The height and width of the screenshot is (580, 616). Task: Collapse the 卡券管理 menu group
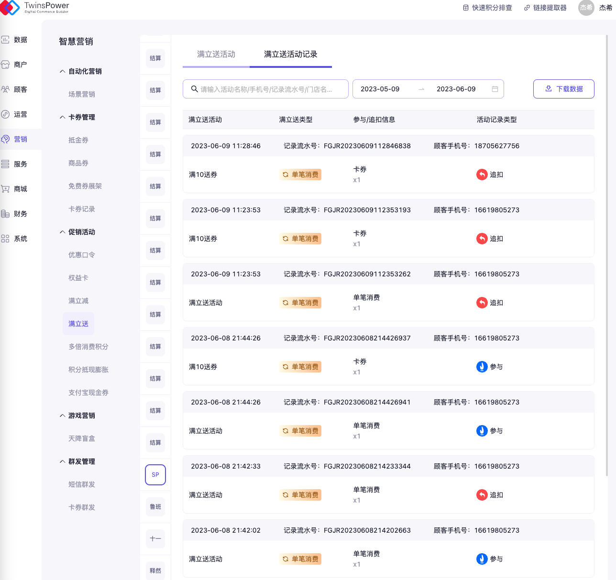pyautogui.click(x=62, y=117)
